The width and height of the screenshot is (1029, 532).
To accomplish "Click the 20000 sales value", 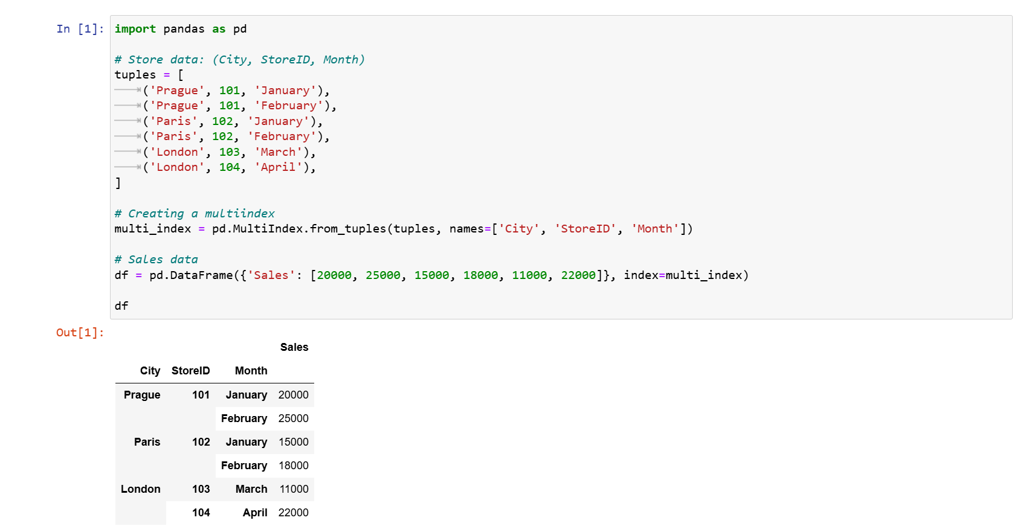I will click(293, 395).
